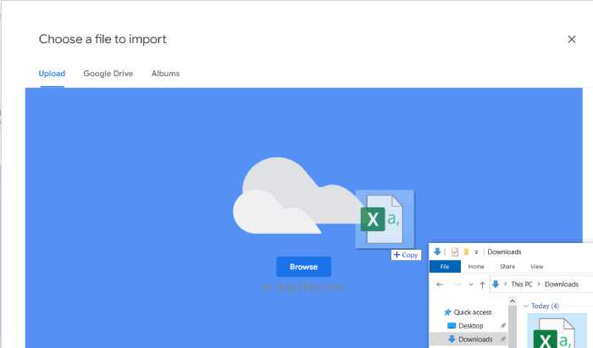Switch to the Google Drive tab
593x348 pixels.
point(107,74)
